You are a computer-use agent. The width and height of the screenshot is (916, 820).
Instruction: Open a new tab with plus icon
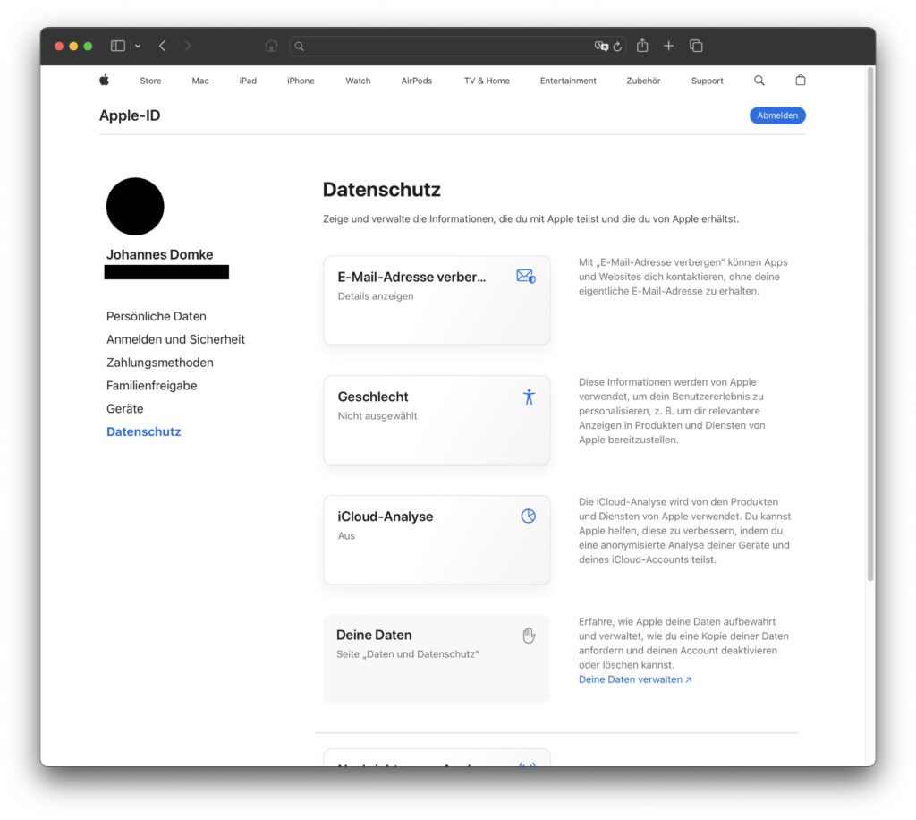click(x=669, y=46)
